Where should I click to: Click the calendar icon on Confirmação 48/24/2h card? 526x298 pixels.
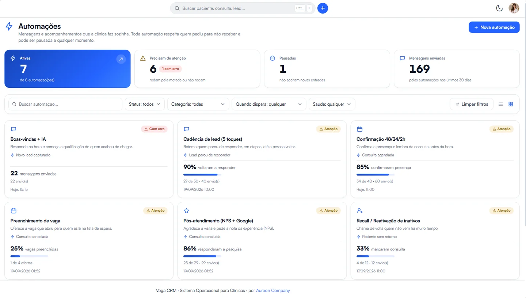pyautogui.click(x=359, y=129)
